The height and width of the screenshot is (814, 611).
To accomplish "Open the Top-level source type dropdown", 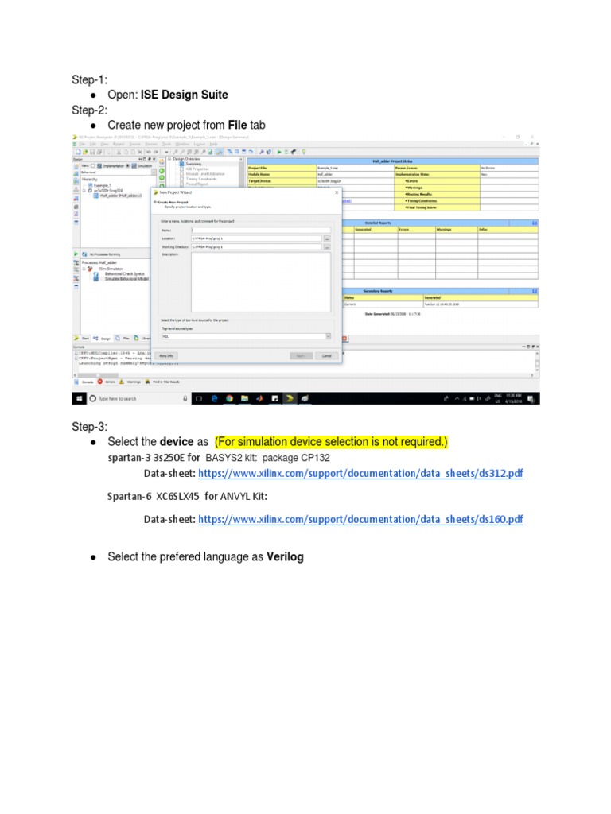I will [246, 336].
